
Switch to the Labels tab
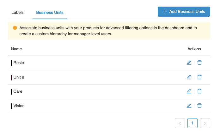17,13
